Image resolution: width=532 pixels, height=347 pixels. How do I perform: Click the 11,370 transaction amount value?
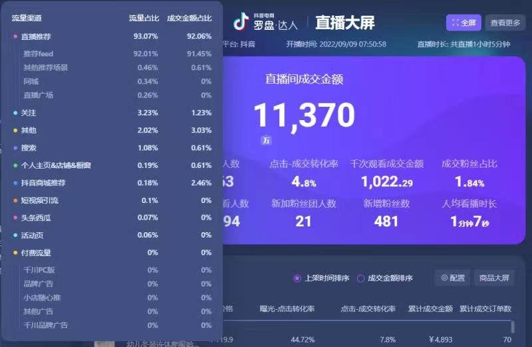(x=305, y=116)
